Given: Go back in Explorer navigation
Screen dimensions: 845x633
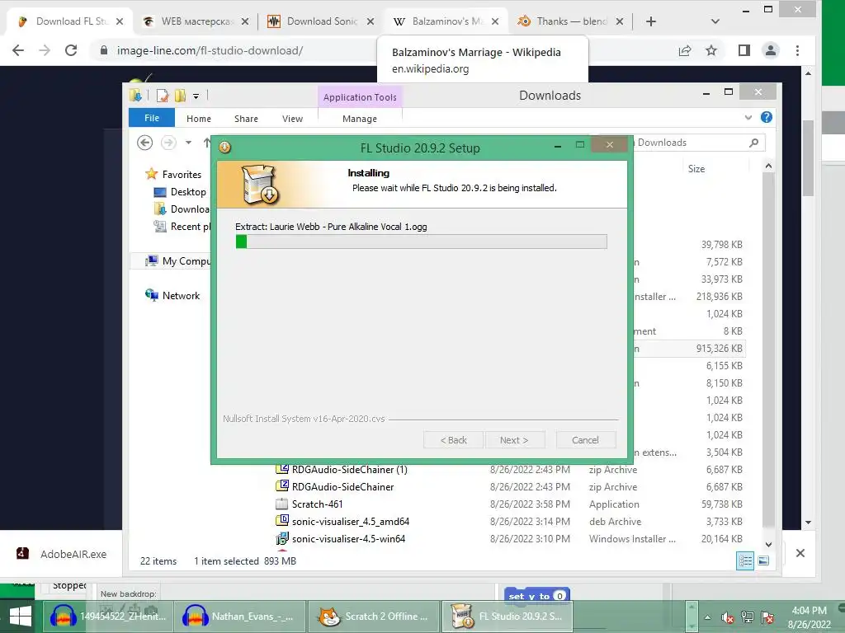Looking at the screenshot, I should 144,143.
